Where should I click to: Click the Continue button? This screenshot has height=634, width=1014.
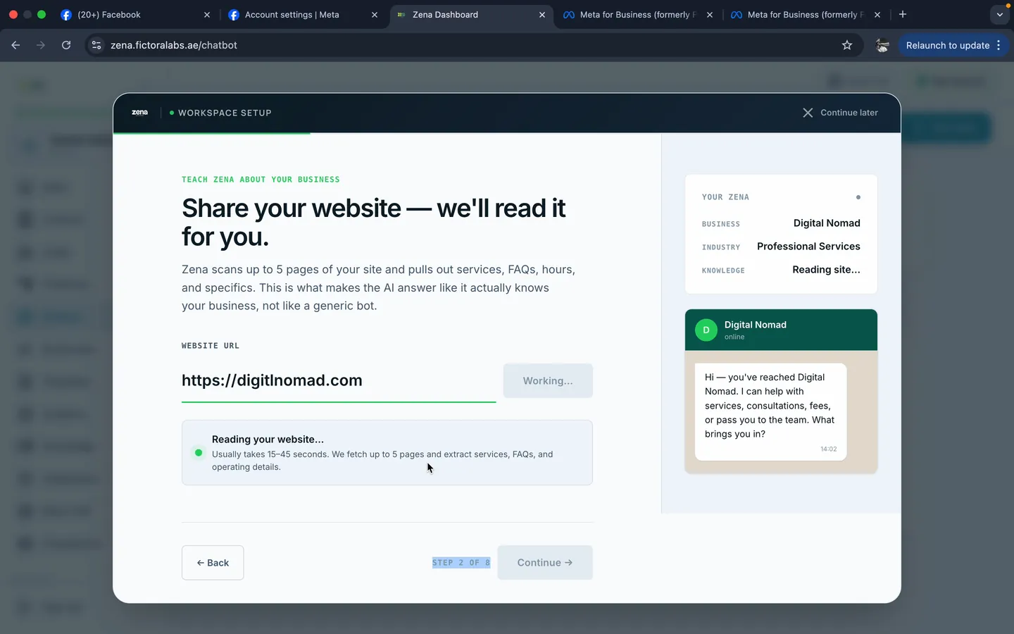(x=545, y=563)
